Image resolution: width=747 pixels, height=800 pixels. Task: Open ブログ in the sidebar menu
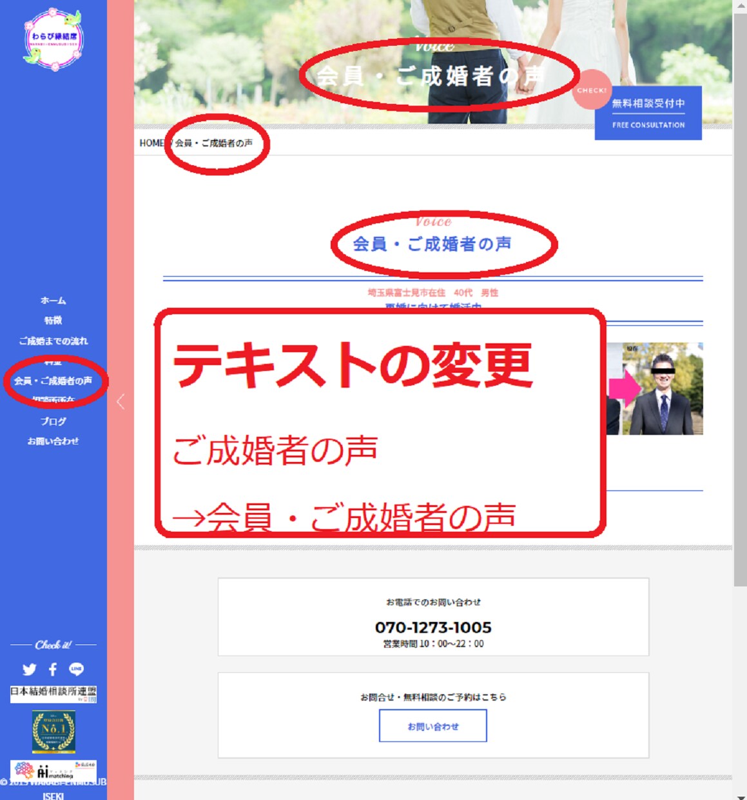(x=53, y=421)
